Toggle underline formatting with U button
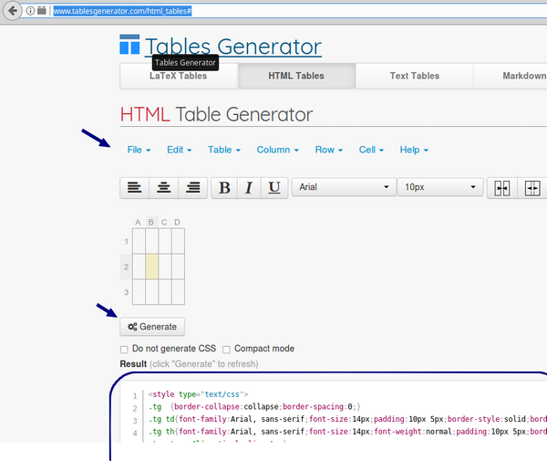This screenshot has width=547, height=461. point(274,187)
